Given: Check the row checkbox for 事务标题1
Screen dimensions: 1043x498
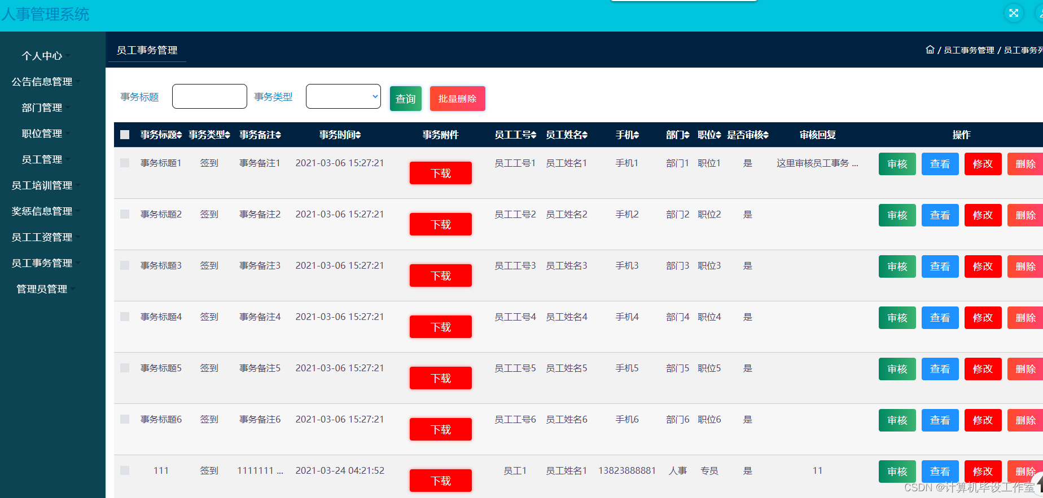Looking at the screenshot, I should 125,163.
